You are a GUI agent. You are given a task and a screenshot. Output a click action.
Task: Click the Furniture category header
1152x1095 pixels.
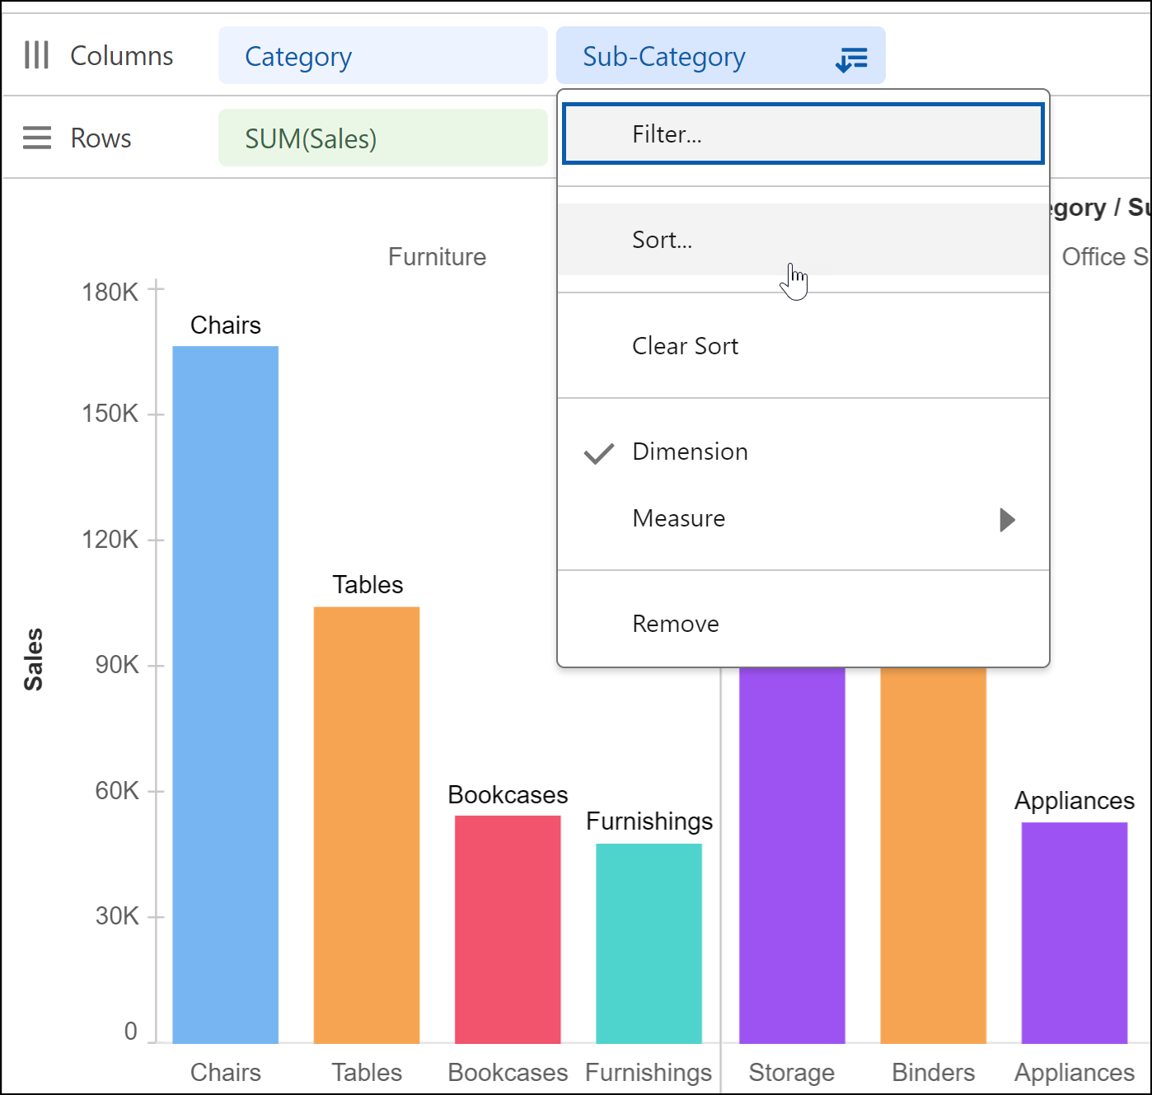[438, 257]
